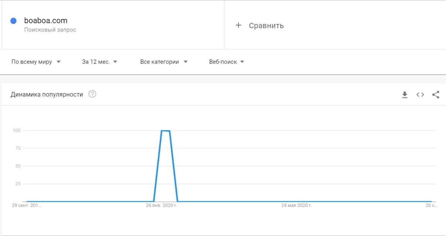Screen dimensions: 446x236
Task: Click the Динамика популярности heading
Action: [47, 94]
